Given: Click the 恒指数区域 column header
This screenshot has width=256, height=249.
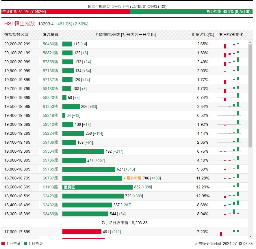Looking at the screenshot, I should (16, 35).
